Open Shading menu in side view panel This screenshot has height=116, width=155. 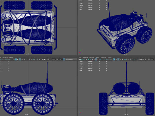click(86, 57)
